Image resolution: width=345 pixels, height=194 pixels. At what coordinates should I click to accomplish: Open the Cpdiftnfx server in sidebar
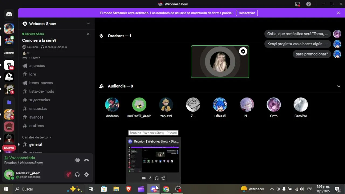click(9, 53)
